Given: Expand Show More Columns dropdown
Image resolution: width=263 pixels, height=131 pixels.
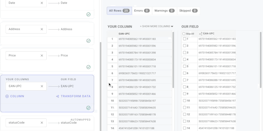Looking at the screenshot, I should point(156,26).
